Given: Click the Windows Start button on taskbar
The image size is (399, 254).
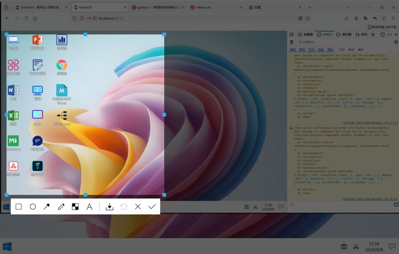Looking at the screenshot, I should pos(7,247).
